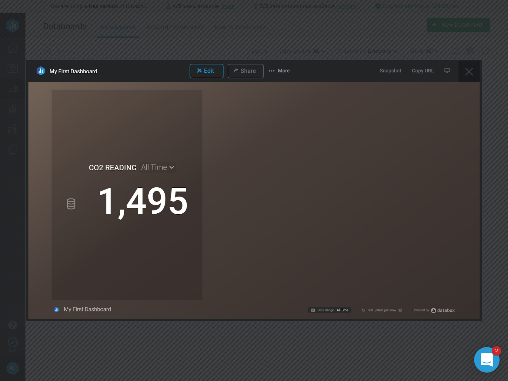This screenshot has height=381, width=508.
Task: Open the Home section in the sidebar
Action: [x=12, y=48]
